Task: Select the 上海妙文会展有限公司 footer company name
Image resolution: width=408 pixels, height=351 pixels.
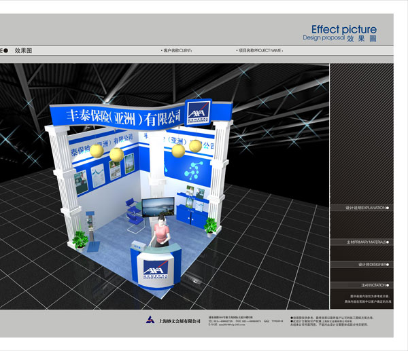Action: tap(180, 321)
